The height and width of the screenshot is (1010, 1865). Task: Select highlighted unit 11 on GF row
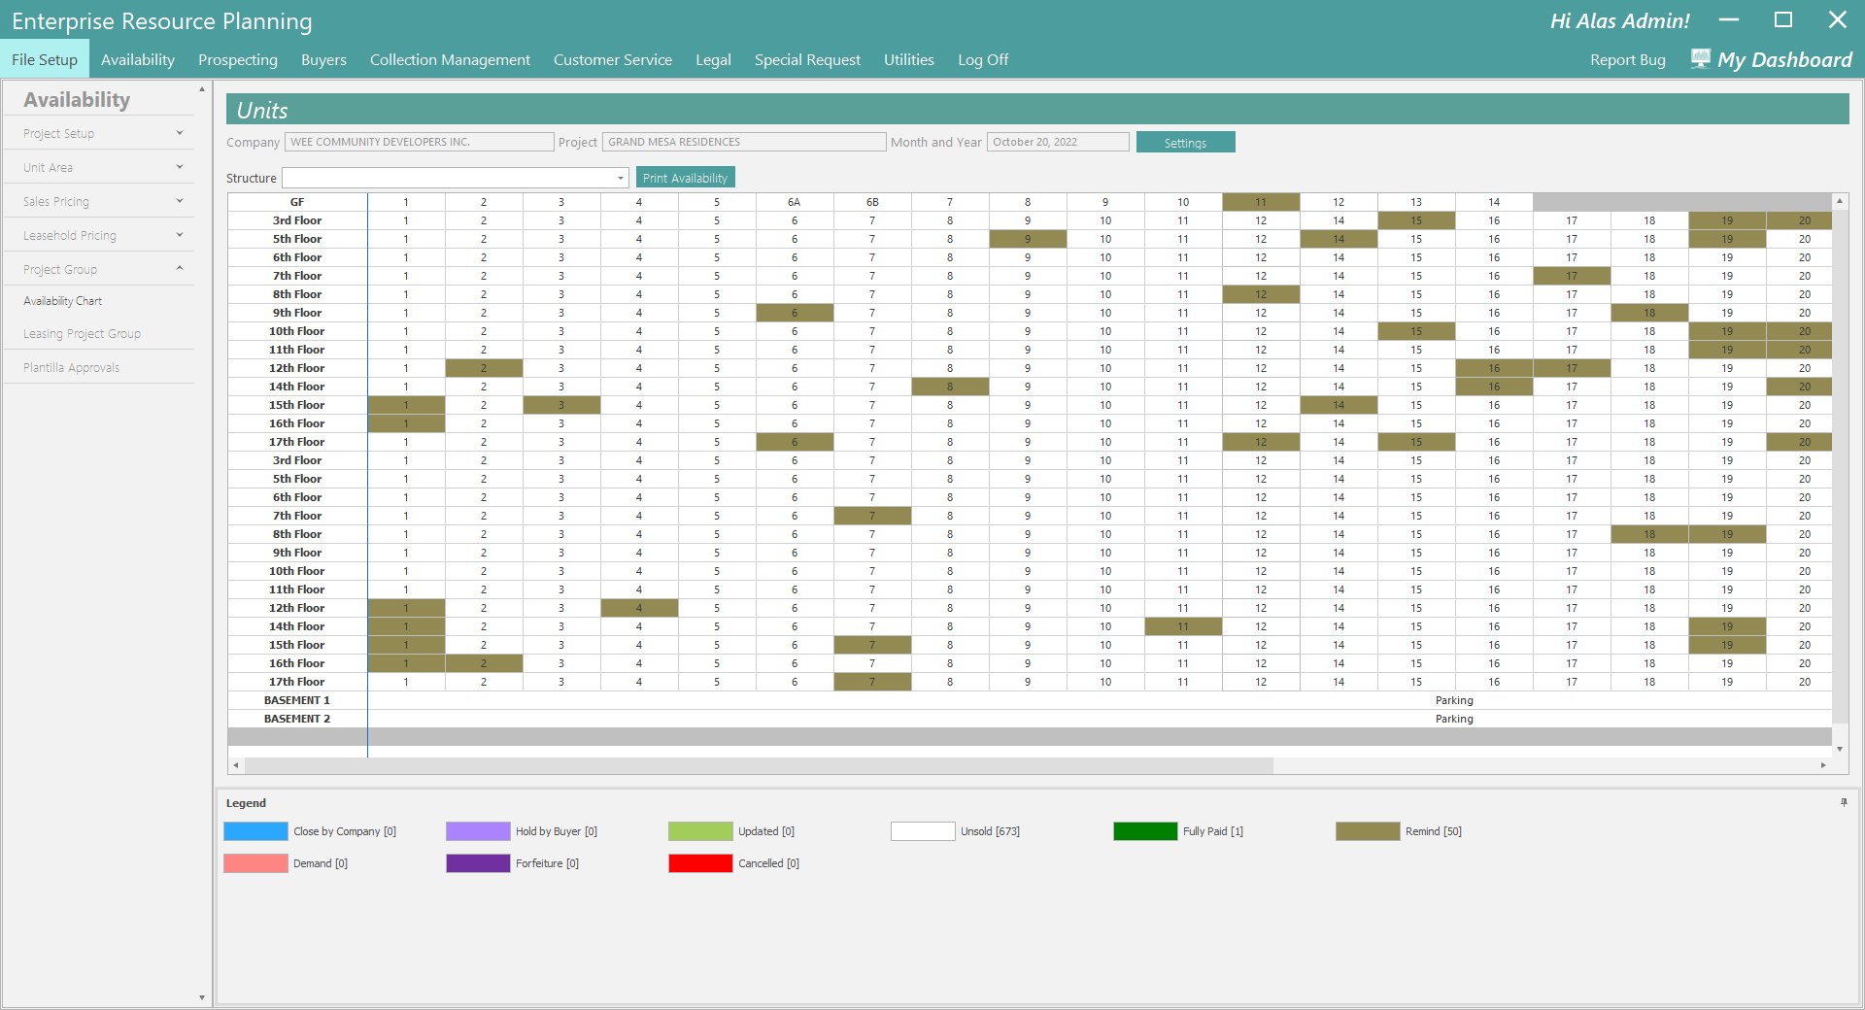(1261, 202)
